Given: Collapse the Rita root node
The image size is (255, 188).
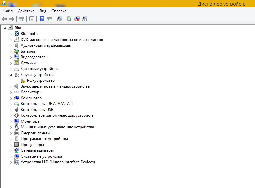Looking at the screenshot, I should (x=5, y=28).
